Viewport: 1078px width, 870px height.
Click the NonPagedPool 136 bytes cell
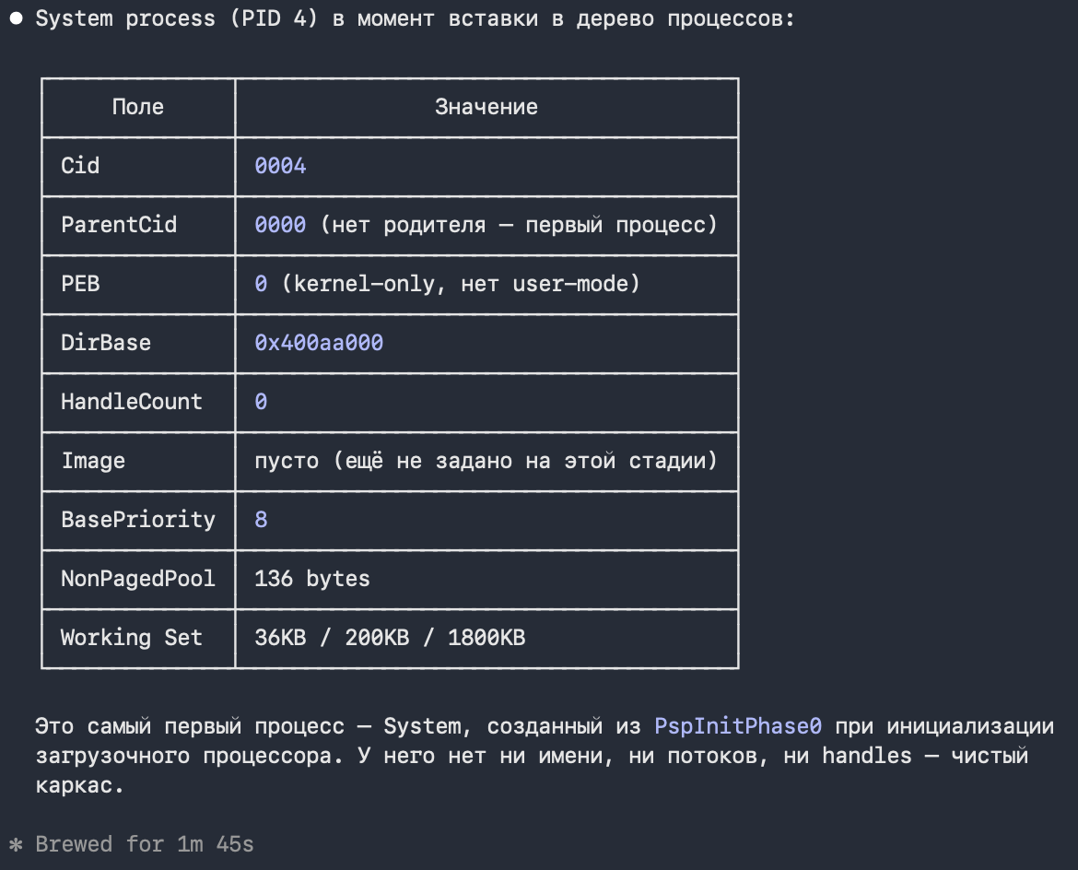[x=486, y=579]
